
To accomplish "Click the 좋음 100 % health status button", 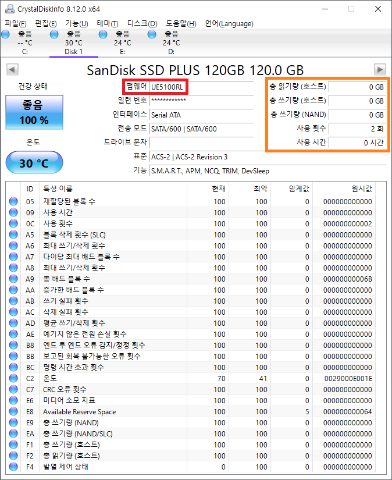I will coord(34,112).
